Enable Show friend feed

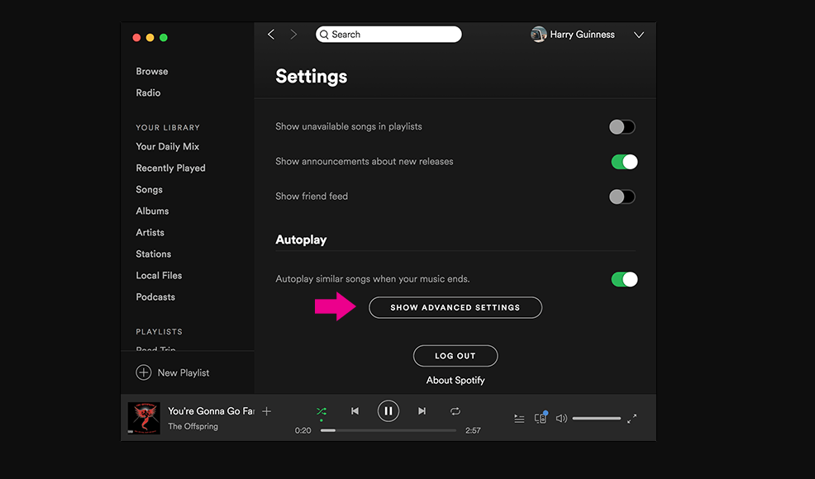click(622, 197)
